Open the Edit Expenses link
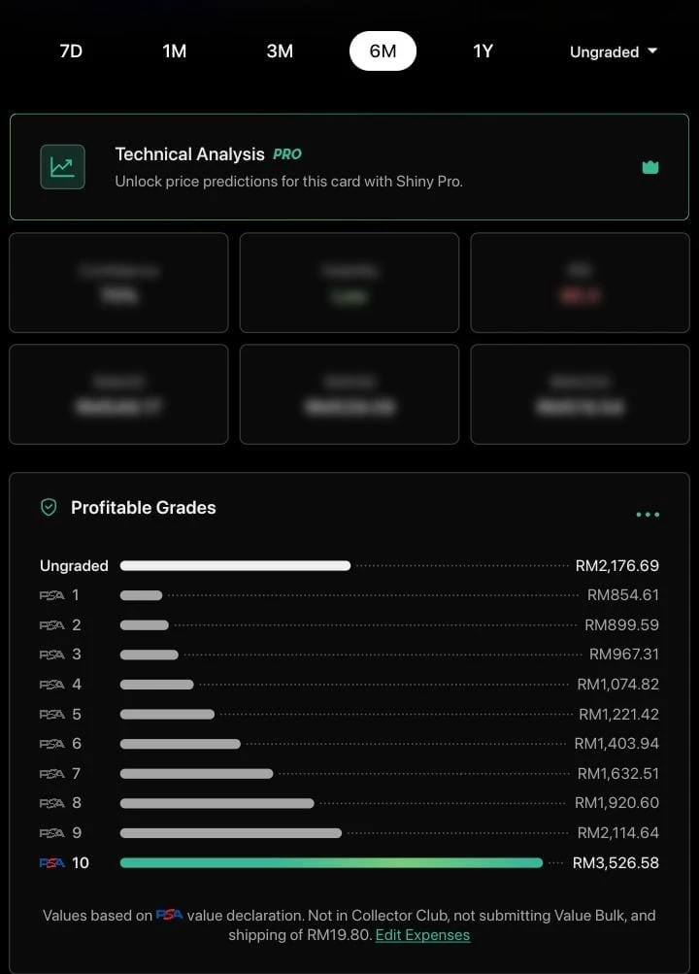This screenshot has height=974, width=699. [422, 935]
